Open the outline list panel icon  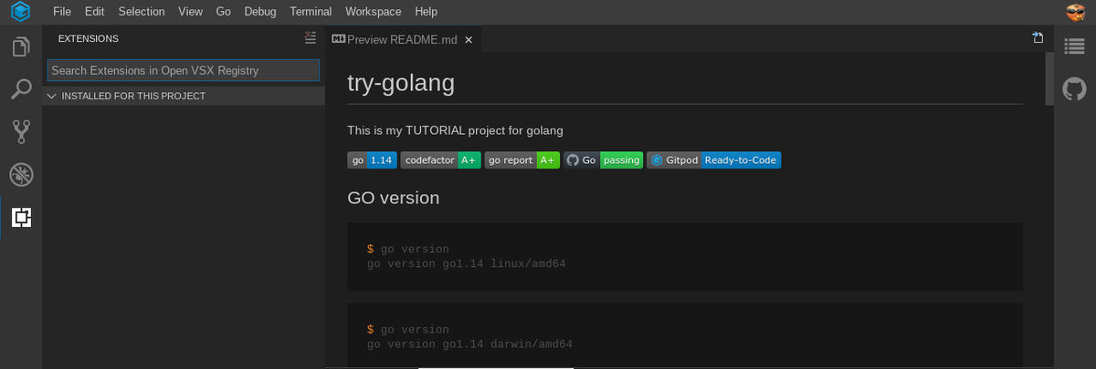(1074, 46)
